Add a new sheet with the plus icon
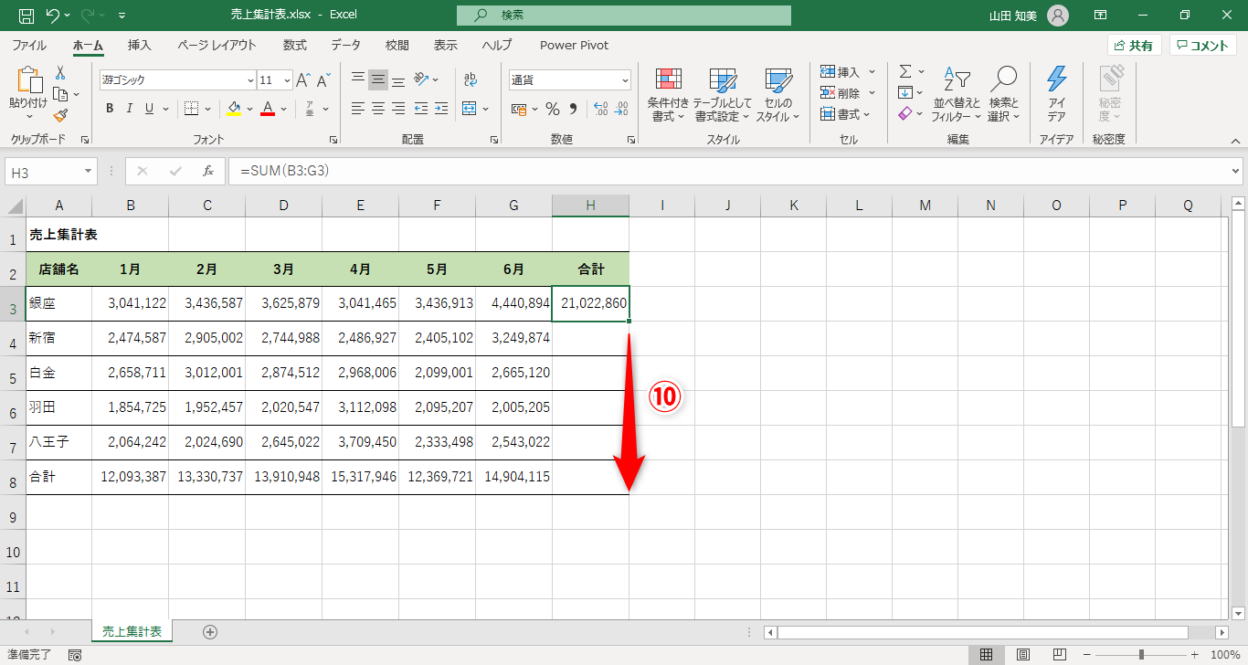The height and width of the screenshot is (665, 1248). click(x=210, y=631)
